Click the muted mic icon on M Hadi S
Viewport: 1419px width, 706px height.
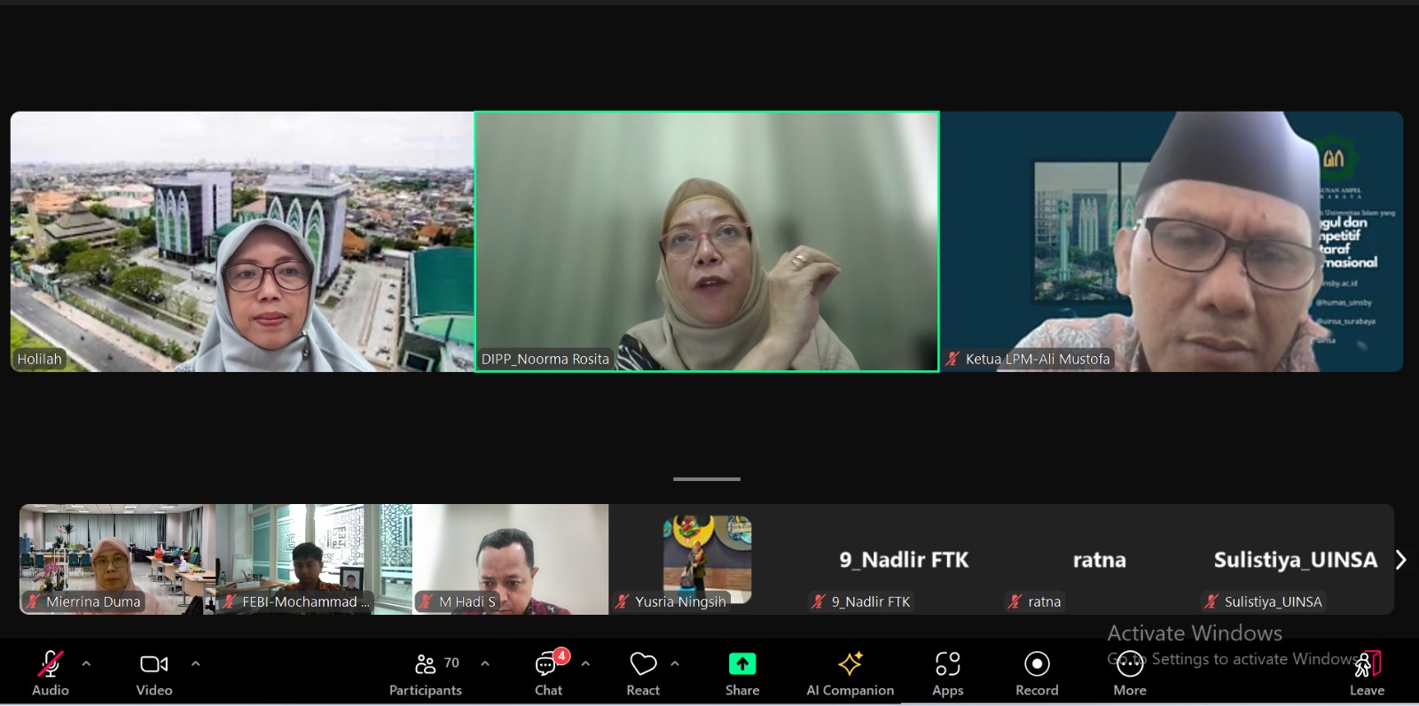pos(426,601)
